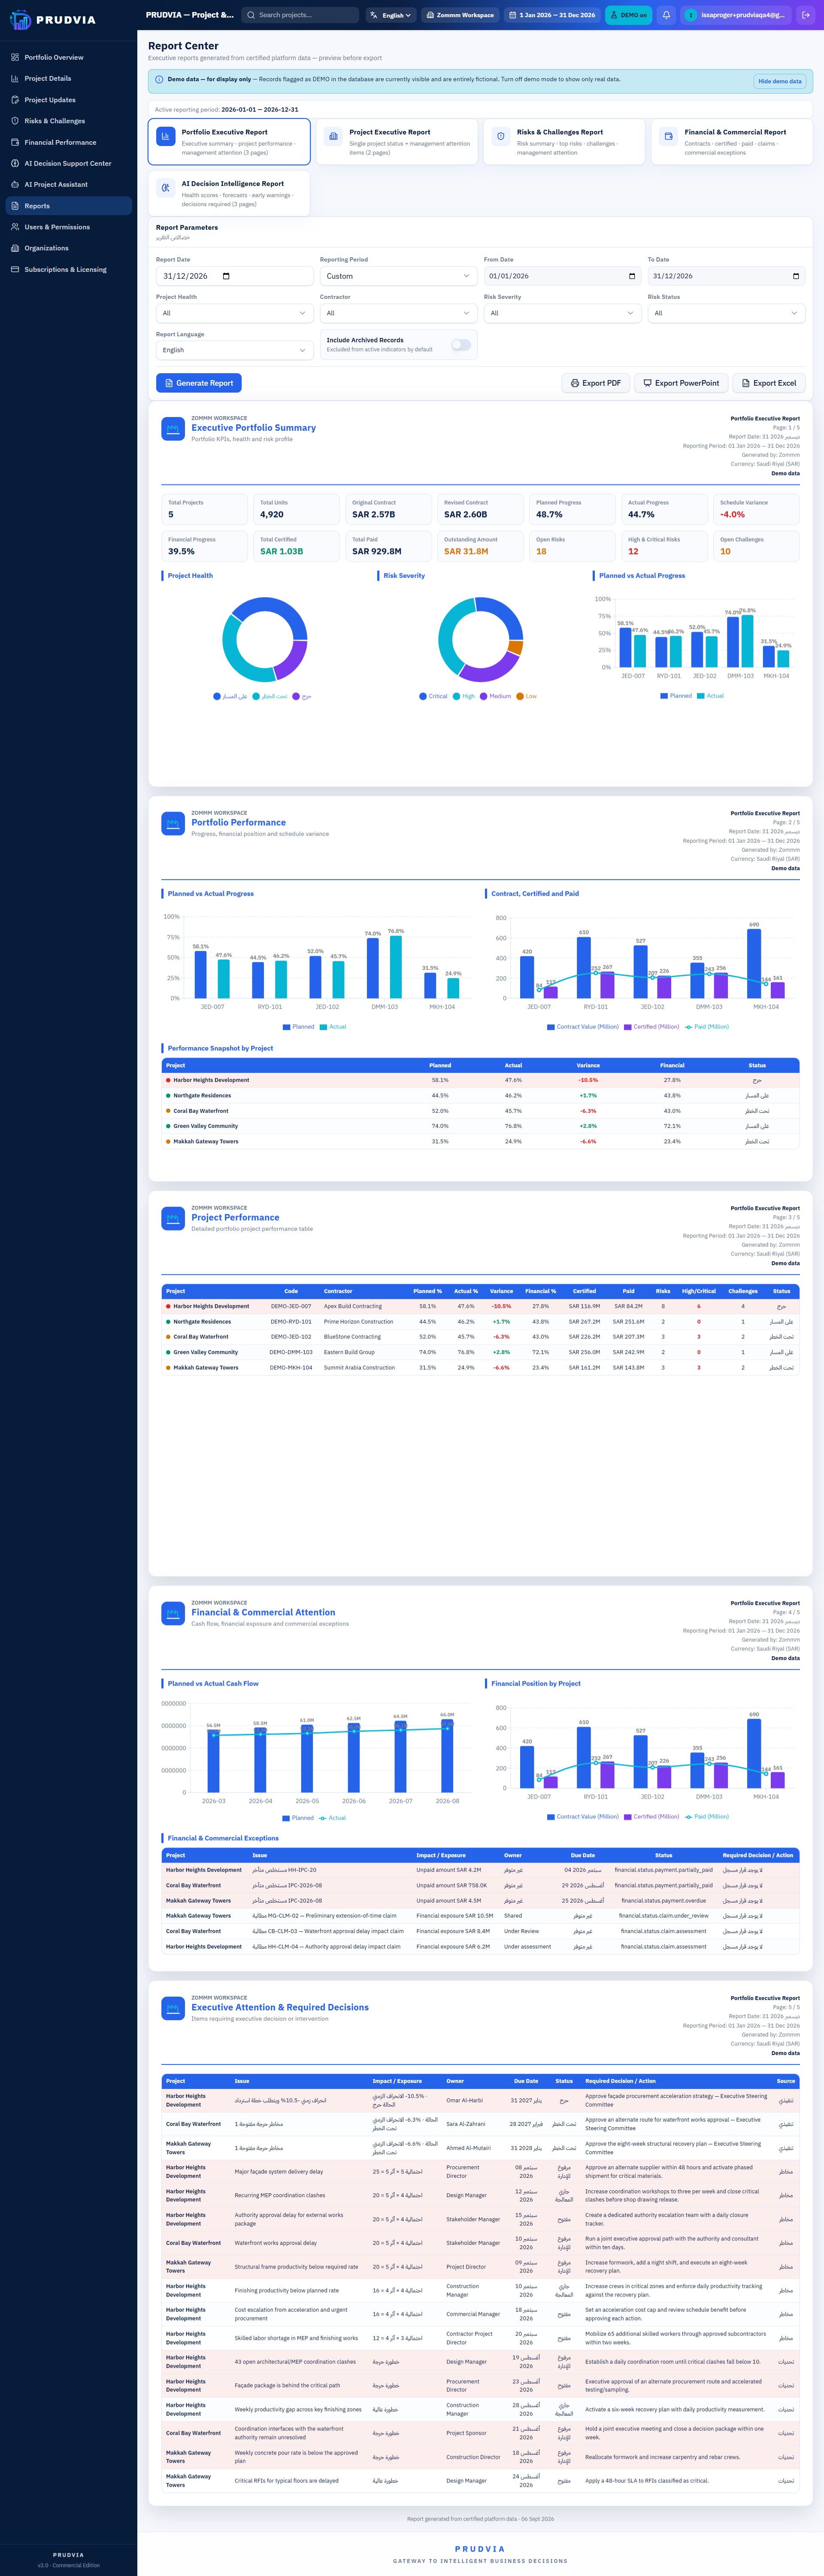The width and height of the screenshot is (824, 2576).
Task: Click the Project Details chart icon
Action: [15, 78]
